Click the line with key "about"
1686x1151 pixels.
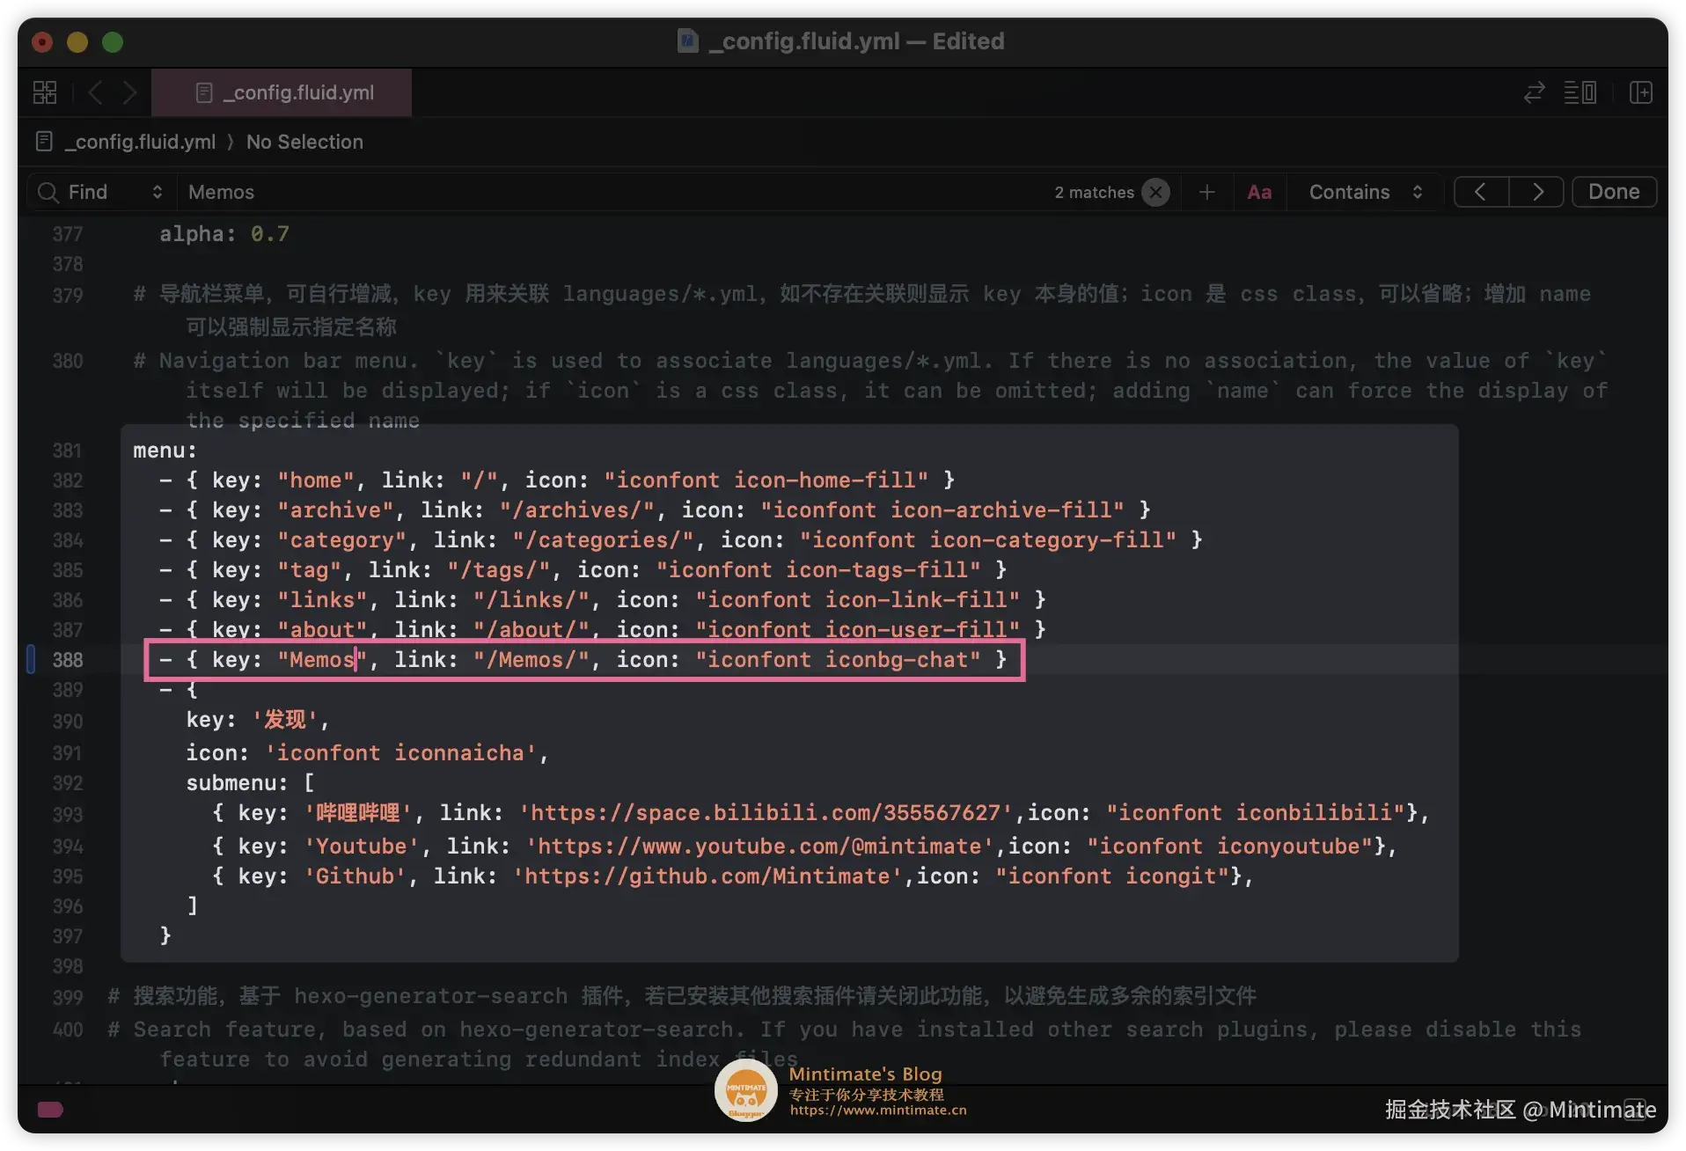pos(603,629)
